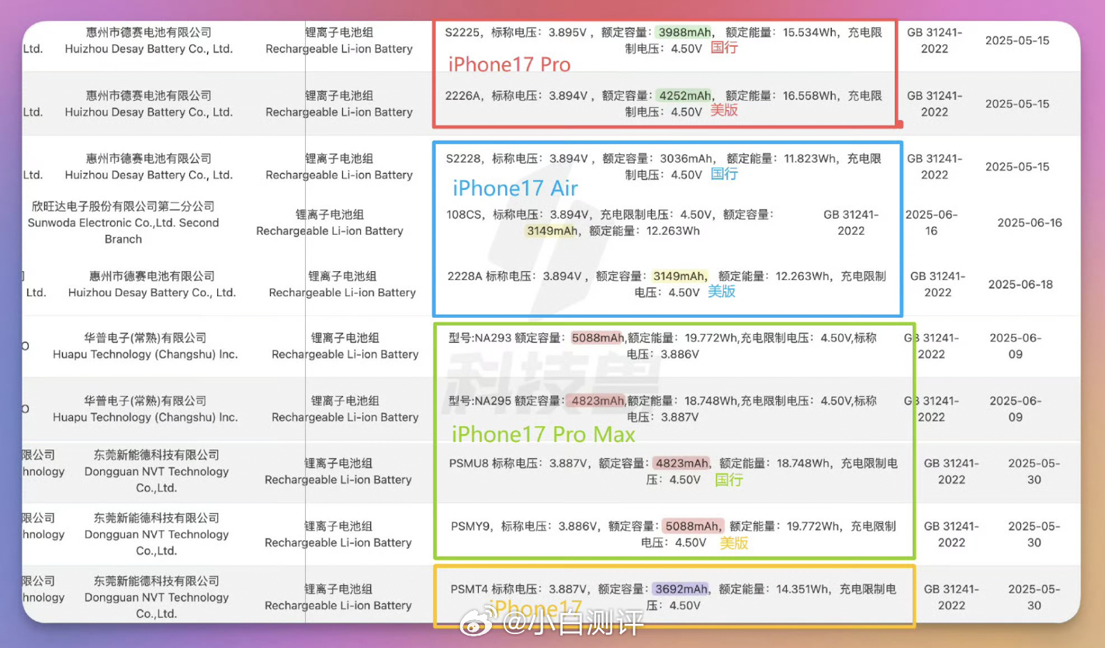Screen dimensions: 1105x648
Task: Select the S2225 3988mAh specification cell
Action: click(663, 40)
